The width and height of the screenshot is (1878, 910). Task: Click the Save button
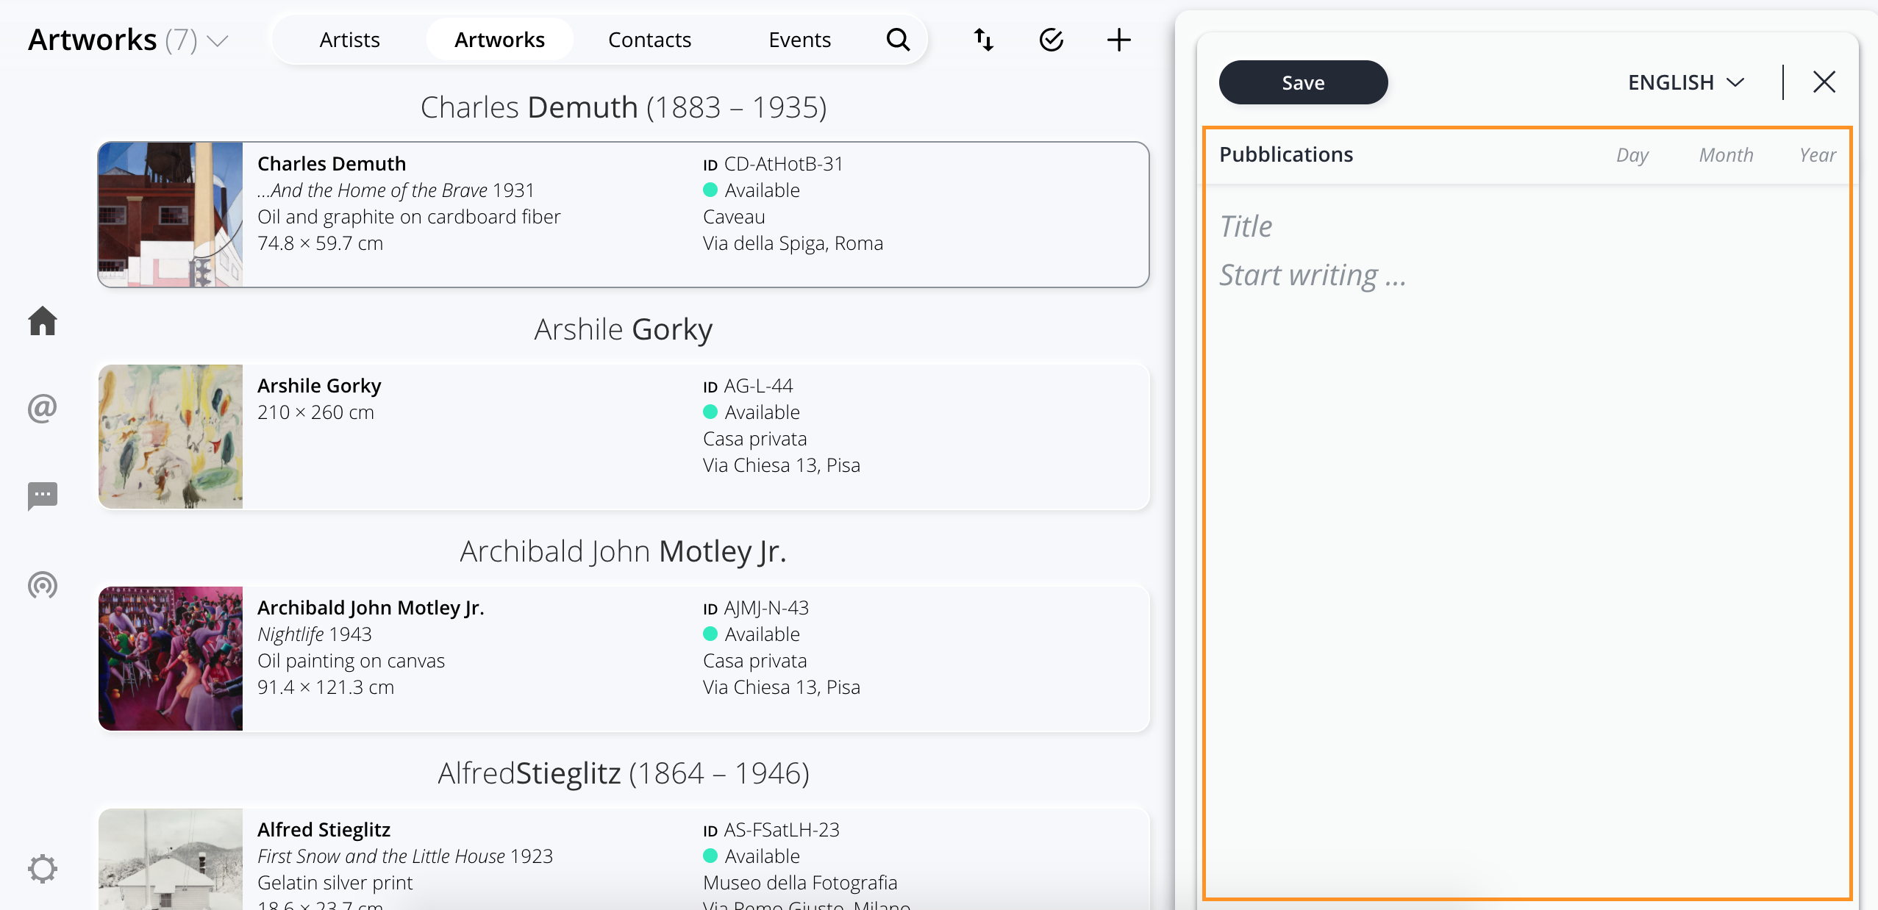click(1304, 82)
